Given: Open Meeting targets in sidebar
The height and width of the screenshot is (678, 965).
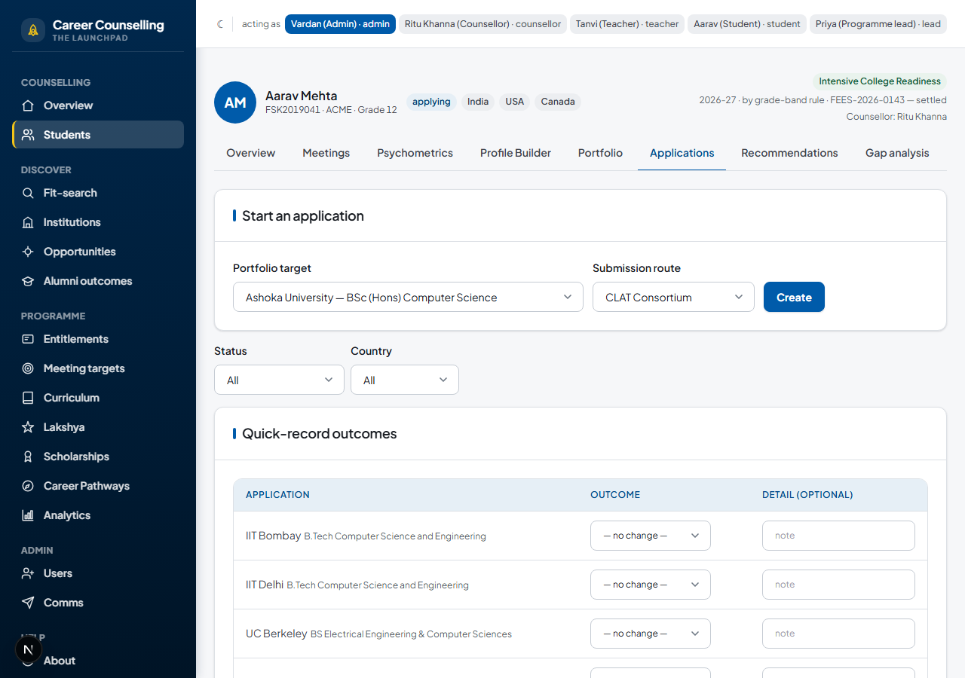Looking at the screenshot, I should (98, 368).
